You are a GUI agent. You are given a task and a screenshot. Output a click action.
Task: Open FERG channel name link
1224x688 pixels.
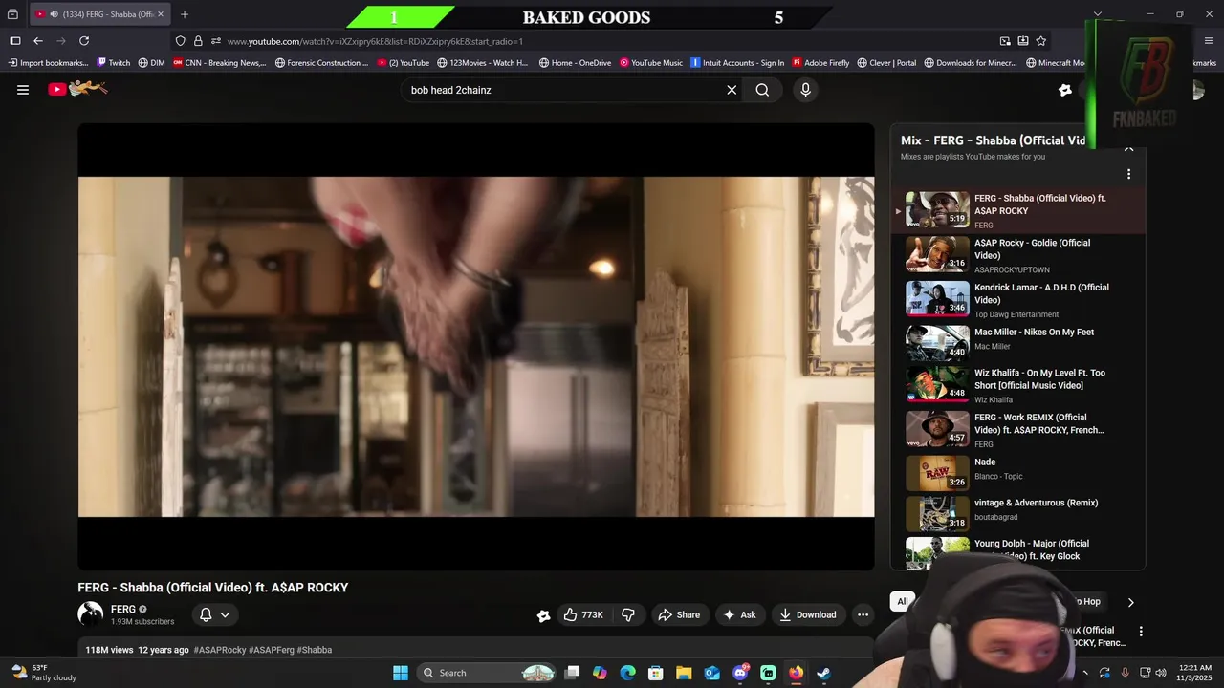(x=123, y=609)
